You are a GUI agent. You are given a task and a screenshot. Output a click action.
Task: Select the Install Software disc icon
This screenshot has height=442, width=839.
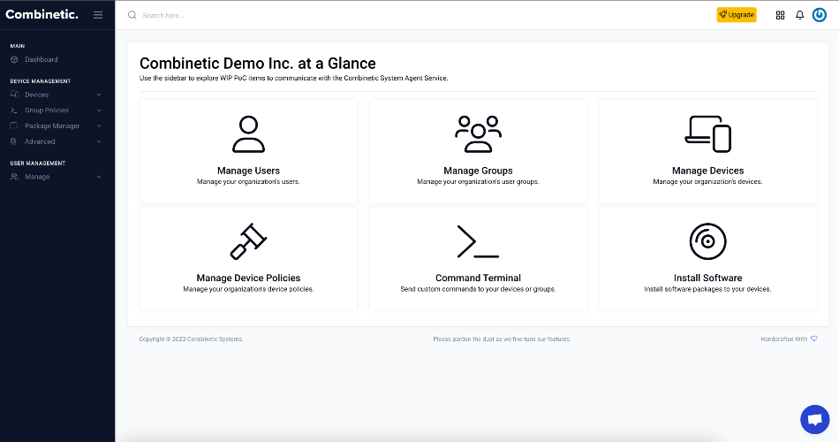(707, 241)
